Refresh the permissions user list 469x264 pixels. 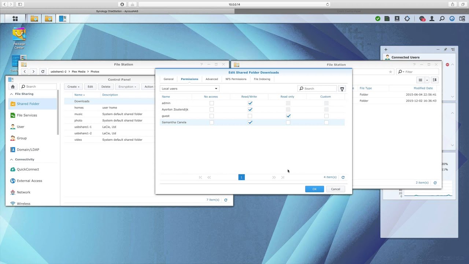point(343,177)
